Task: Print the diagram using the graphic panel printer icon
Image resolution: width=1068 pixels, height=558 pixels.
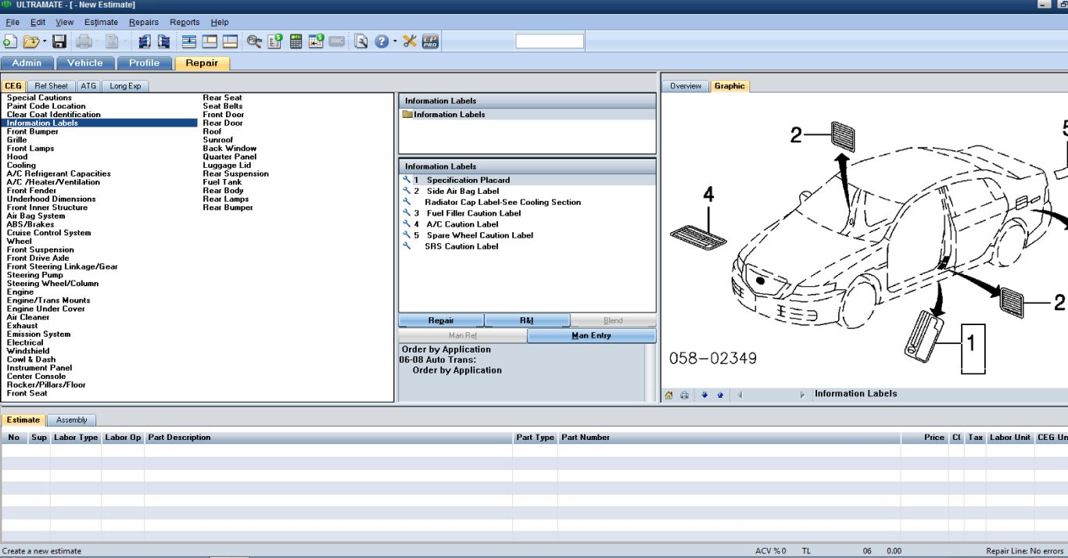Action: pos(686,395)
